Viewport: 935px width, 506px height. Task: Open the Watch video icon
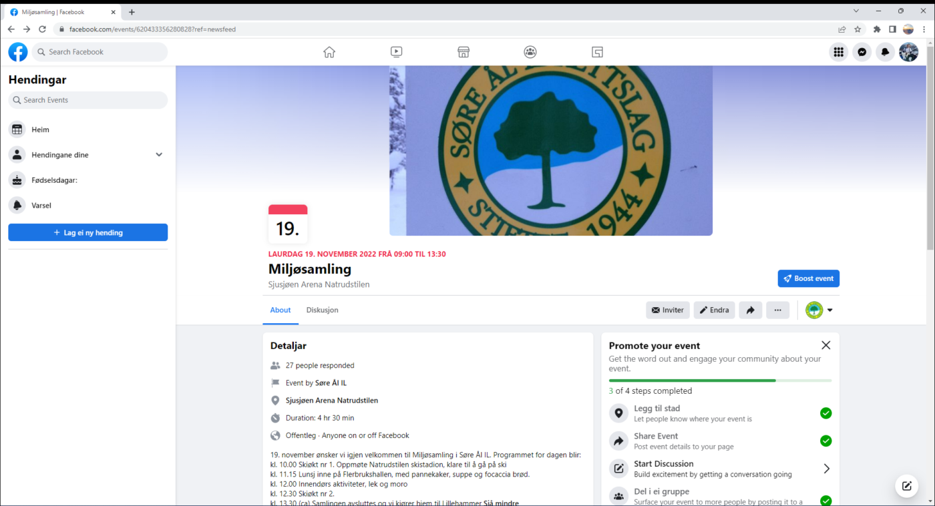pos(396,52)
